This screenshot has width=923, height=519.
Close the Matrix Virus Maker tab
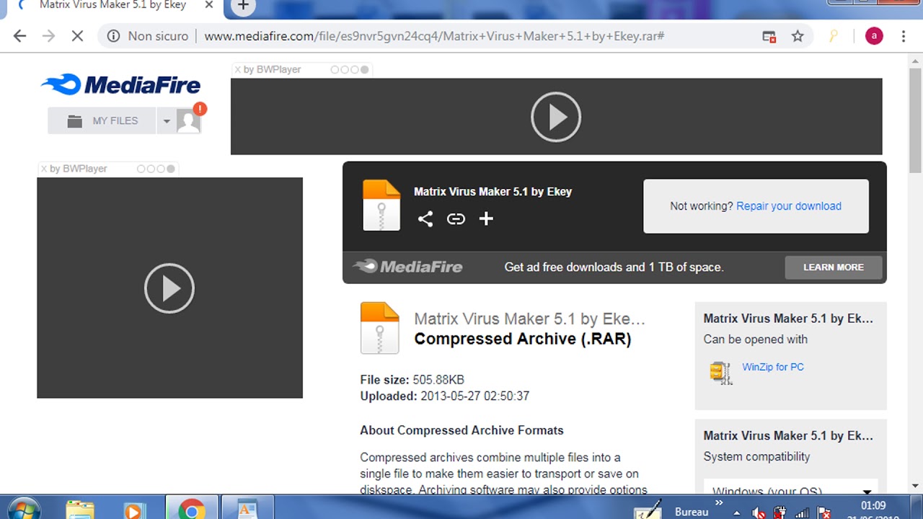[209, 5]
